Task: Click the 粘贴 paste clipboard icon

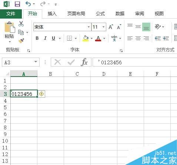Action: tap(10, 27)
